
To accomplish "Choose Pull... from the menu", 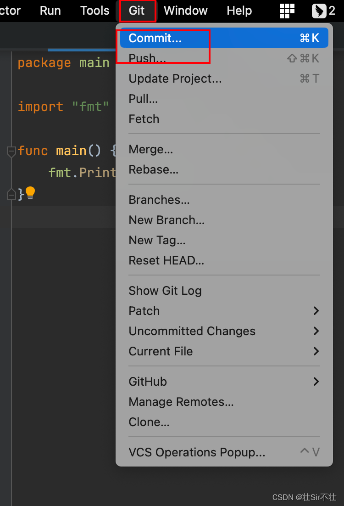I will pos(224,99).
